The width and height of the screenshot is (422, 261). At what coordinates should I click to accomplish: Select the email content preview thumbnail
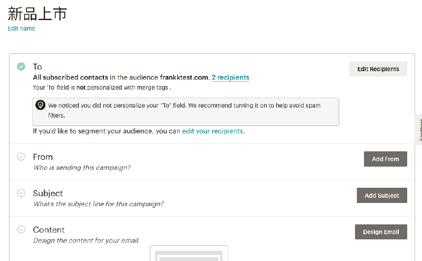pos(189,254)
